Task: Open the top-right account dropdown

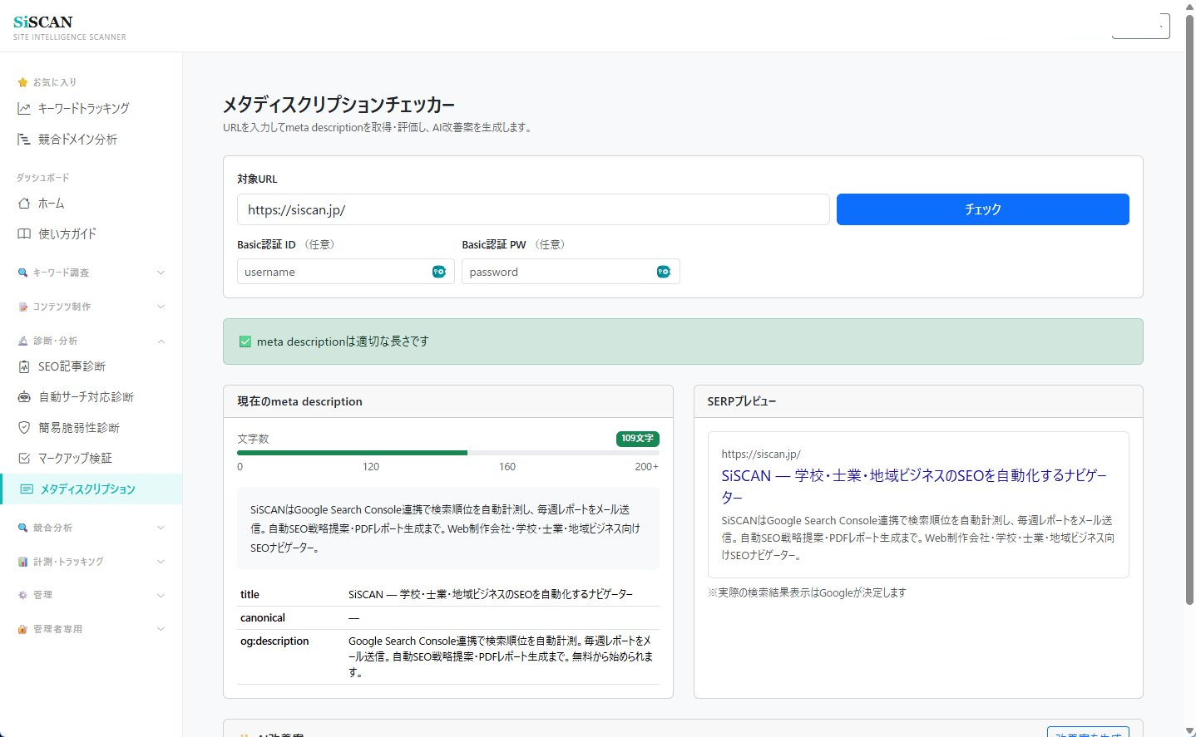Action: click(x=1141, y=26)
